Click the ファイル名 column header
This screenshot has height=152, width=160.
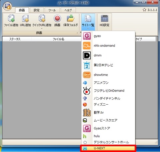click(x=58, y=39)
